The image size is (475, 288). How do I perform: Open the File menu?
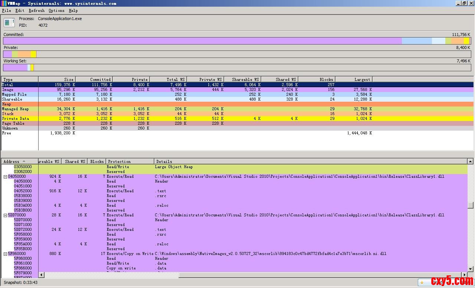pos(6,11)
